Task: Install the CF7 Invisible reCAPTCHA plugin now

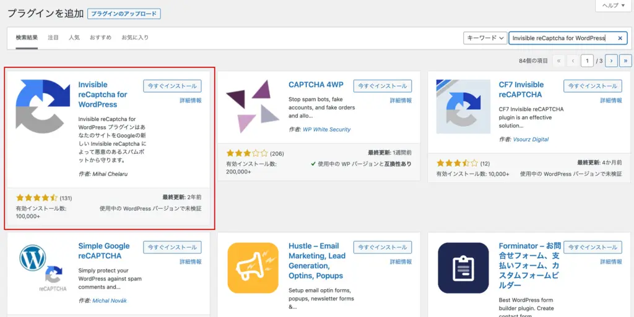Action: click(x=593, y=86)
